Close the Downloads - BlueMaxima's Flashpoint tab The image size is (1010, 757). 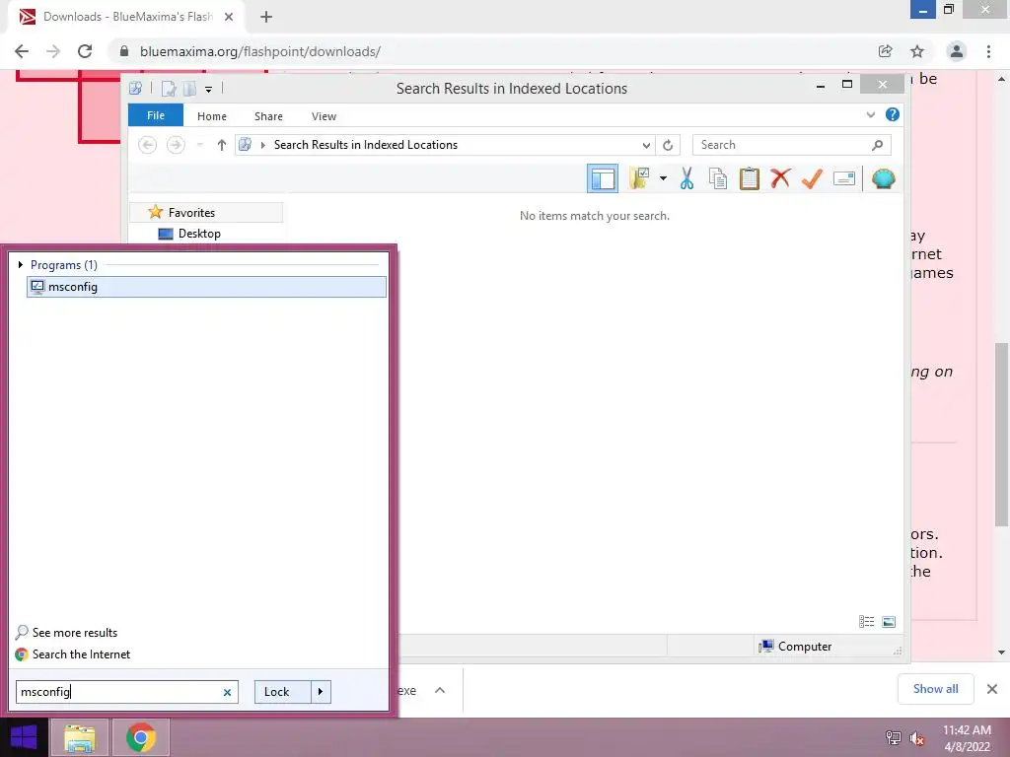point(229,17)
